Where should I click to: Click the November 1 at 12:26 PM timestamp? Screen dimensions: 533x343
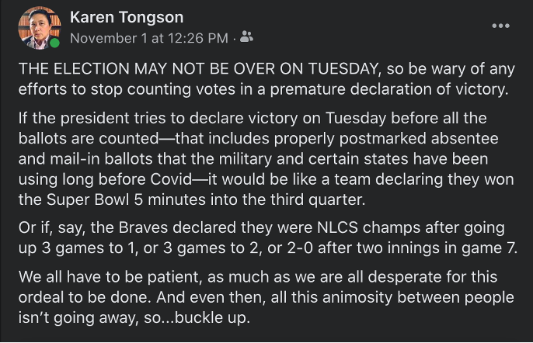pyautogui.click(x=149, y=38)
